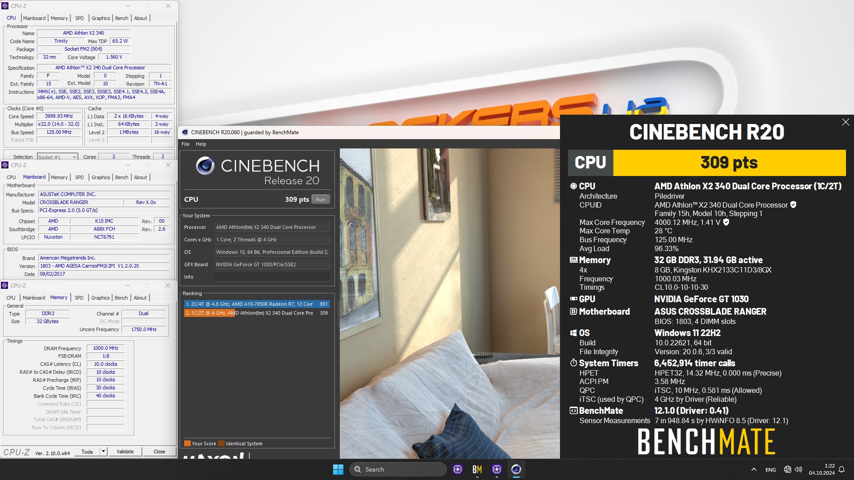The image size is (854, 480).
Task: Click the Cinebench rendered room image
Action: tap(450, 303)
